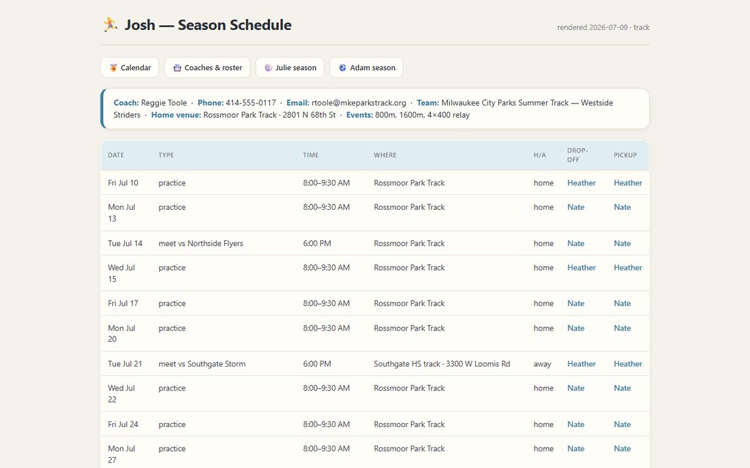Click Nate drop-off for Mon Jul 20

[575, 328]
